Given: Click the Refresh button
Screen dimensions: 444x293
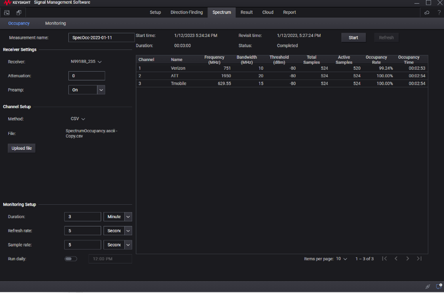Looking at the screenshot, I should click(386, 37).
